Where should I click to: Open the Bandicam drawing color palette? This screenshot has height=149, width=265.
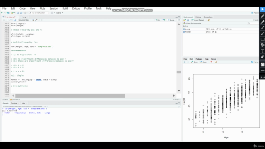(262, 65)
